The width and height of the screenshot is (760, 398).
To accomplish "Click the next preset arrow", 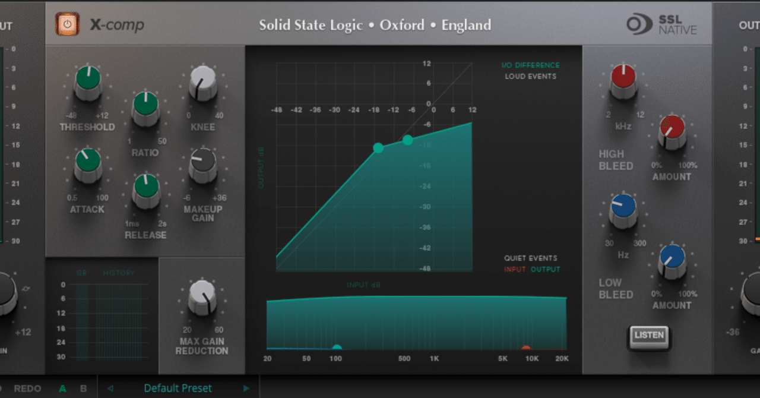I will tap(246, 388).
